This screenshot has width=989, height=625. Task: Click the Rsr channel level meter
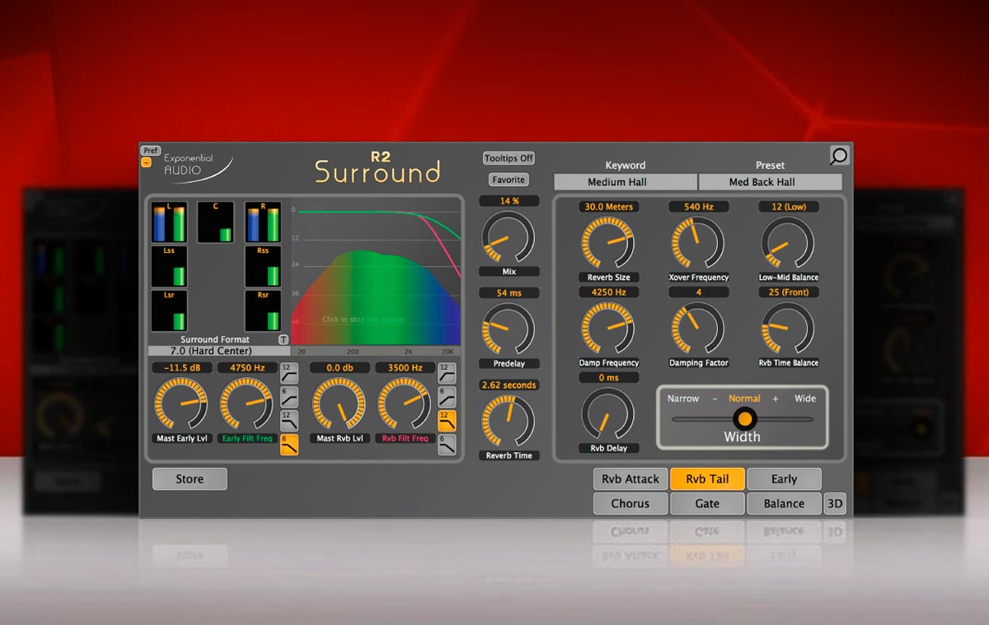pos(263,310)
